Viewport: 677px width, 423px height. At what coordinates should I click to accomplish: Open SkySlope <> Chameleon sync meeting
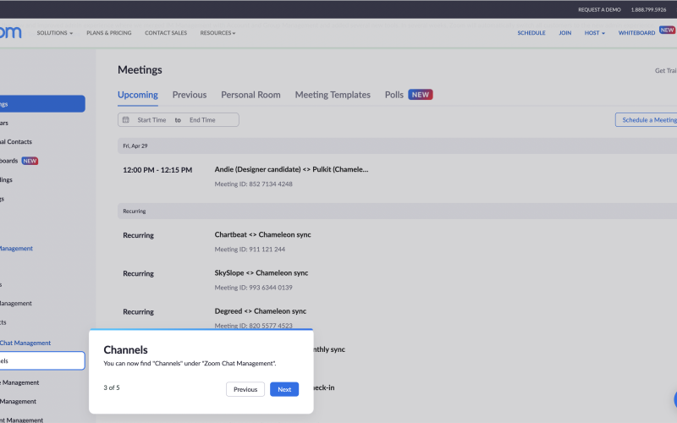click(x=261, y=273)
